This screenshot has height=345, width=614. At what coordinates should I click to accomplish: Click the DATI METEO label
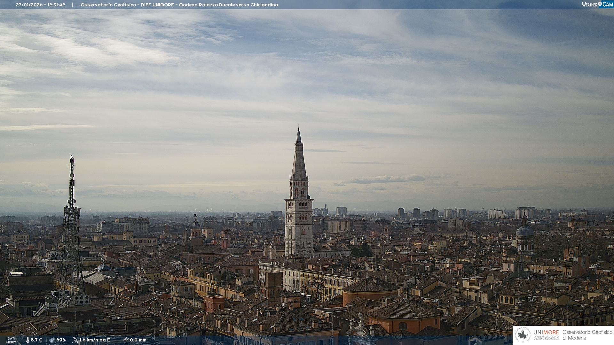coord(11,340)
